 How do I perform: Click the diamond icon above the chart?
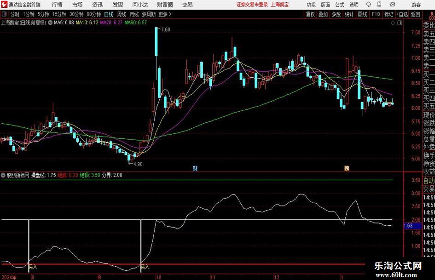[393, 23]
